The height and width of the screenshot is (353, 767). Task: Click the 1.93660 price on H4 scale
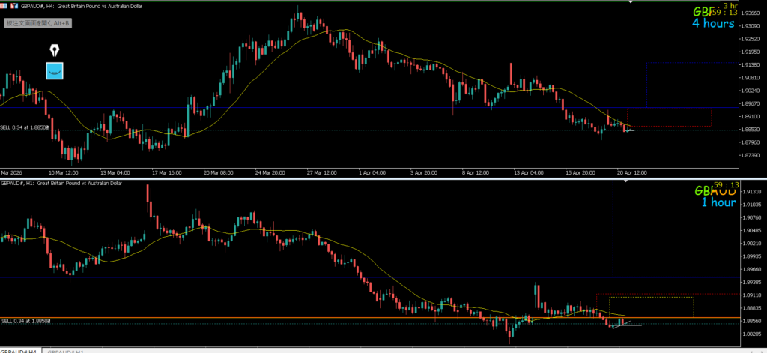(x=751, y=13)
